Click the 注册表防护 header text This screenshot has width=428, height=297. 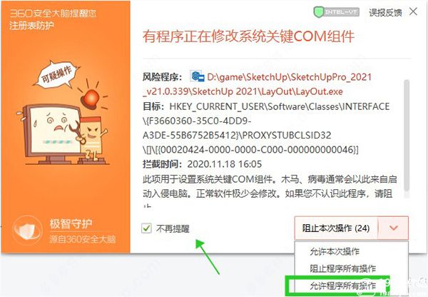pos(31,26)
